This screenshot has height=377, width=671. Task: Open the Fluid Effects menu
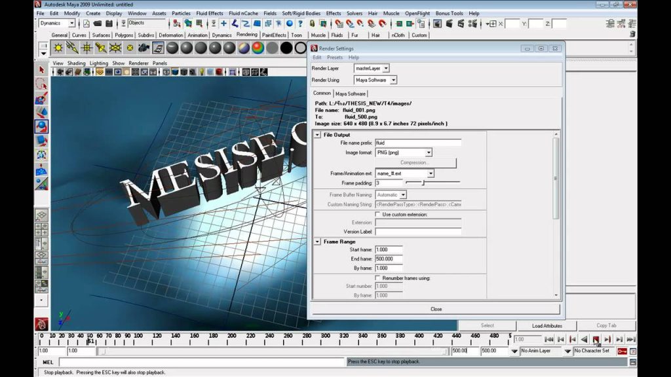pyautogui.click(x=209, y=13)
